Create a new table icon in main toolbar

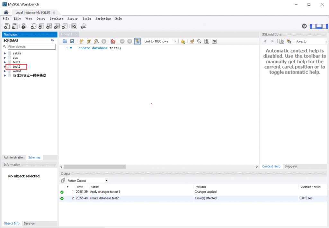[x=41, y=26]
